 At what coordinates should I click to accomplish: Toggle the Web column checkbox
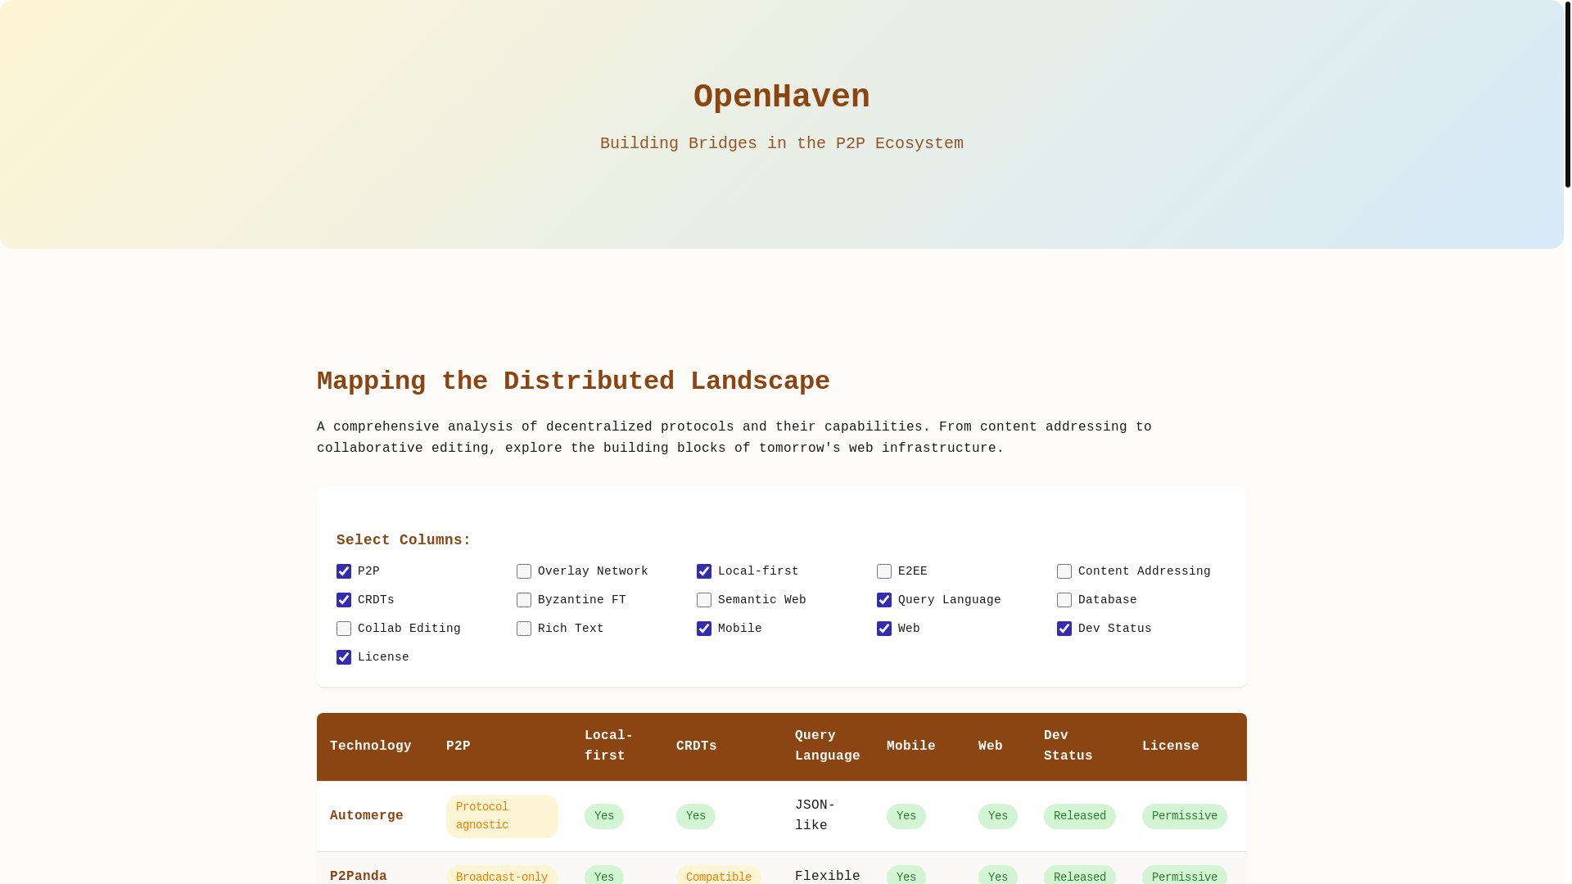[x=884, y=629]
